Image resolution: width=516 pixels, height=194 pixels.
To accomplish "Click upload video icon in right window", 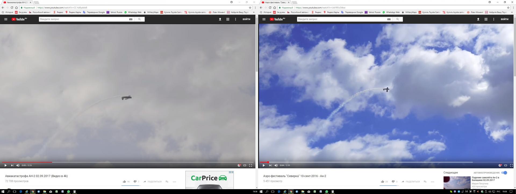I will coord(478,19).
